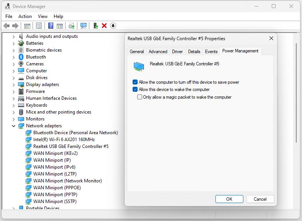Select Bluetooth Device (Personal Area Network)
Viewport: 302px width, 221px height.
(75, 133)
